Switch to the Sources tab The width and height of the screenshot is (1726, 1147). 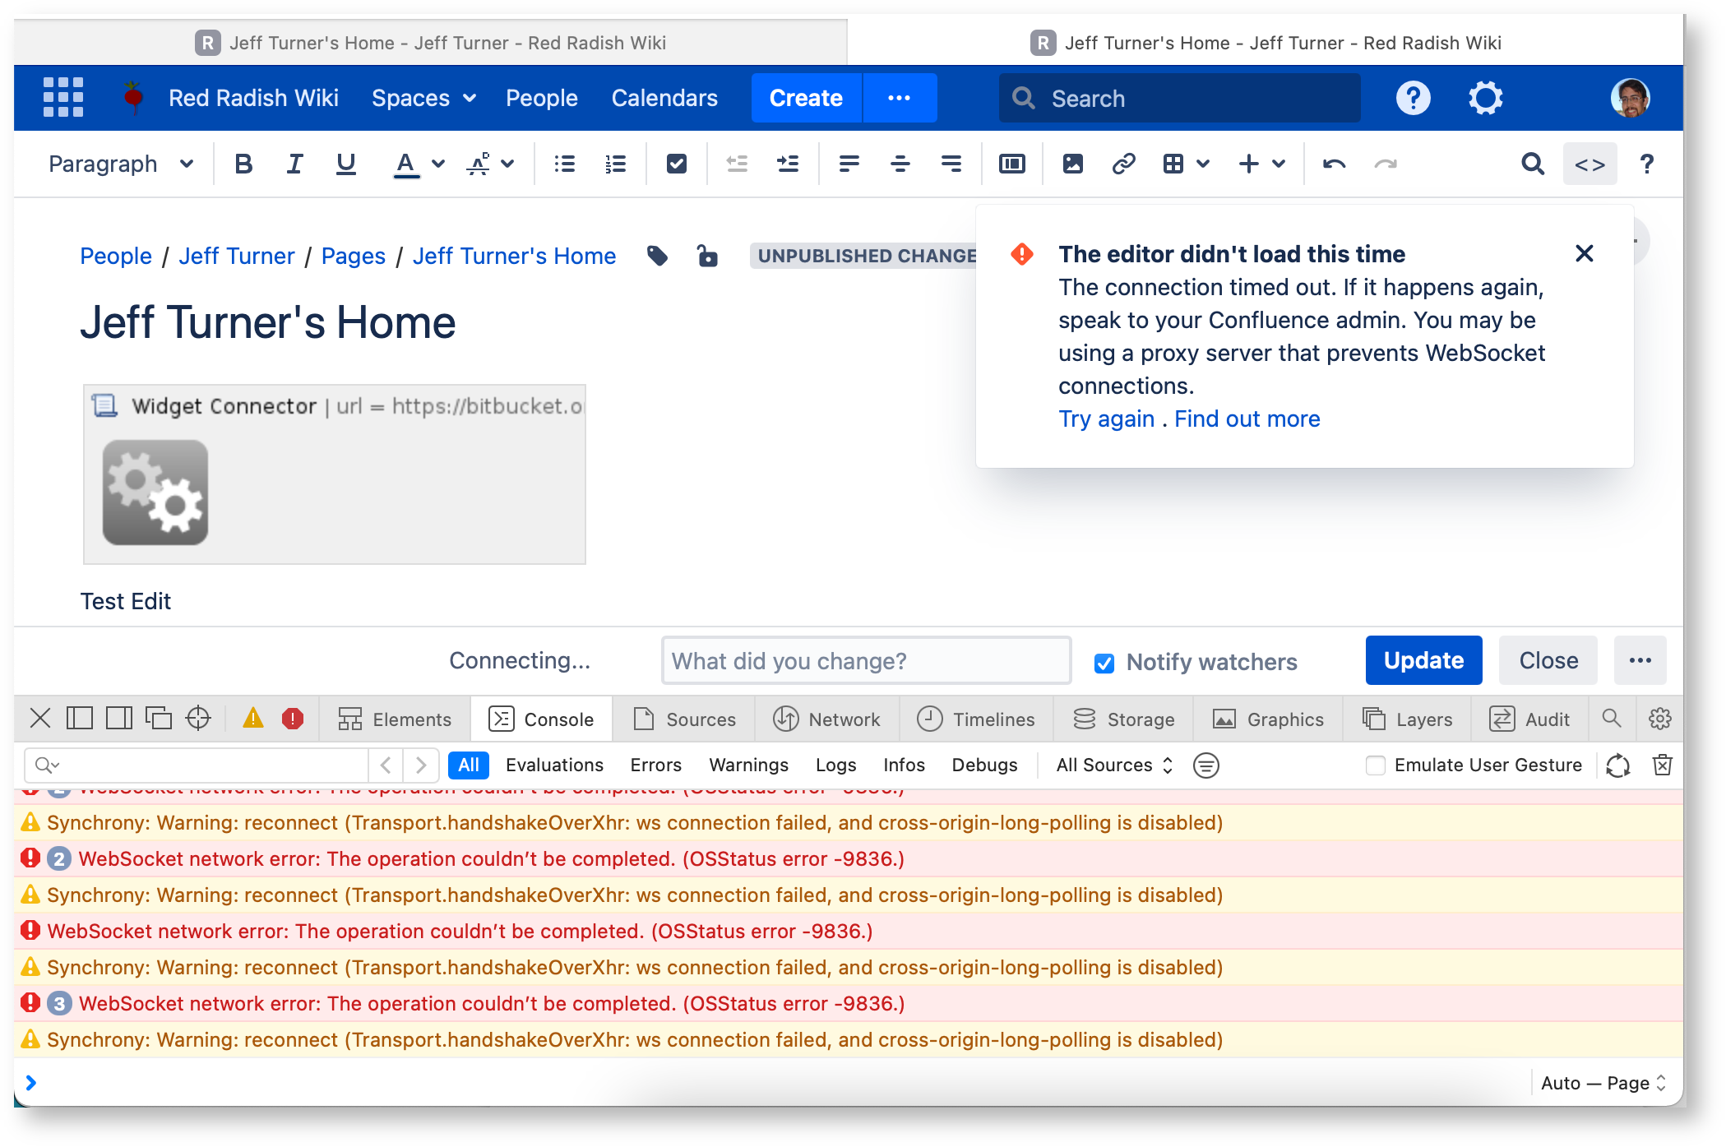click(684, 719)
